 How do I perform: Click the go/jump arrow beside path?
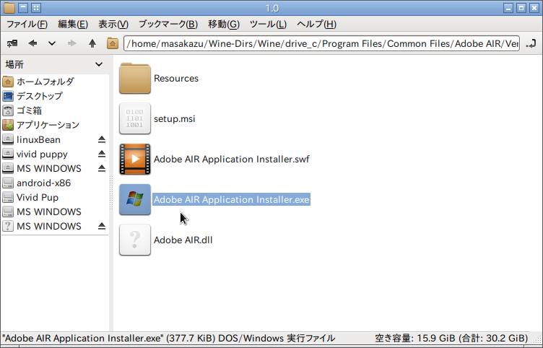point(531,43)
